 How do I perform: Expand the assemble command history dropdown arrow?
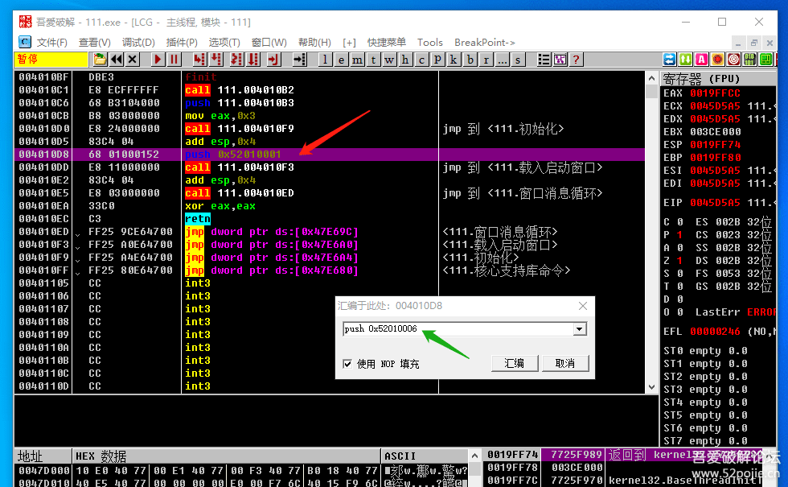(x=579, y=329)
